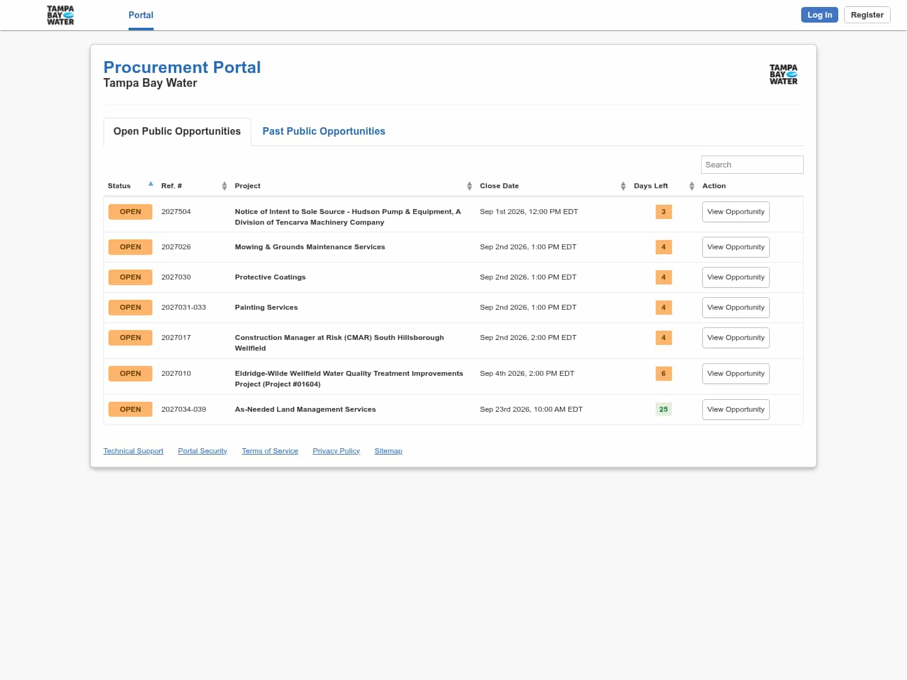Click project title Painting Services
This screenshot has height=680, width=907.
pyautogui.click(x=266, y=307)
